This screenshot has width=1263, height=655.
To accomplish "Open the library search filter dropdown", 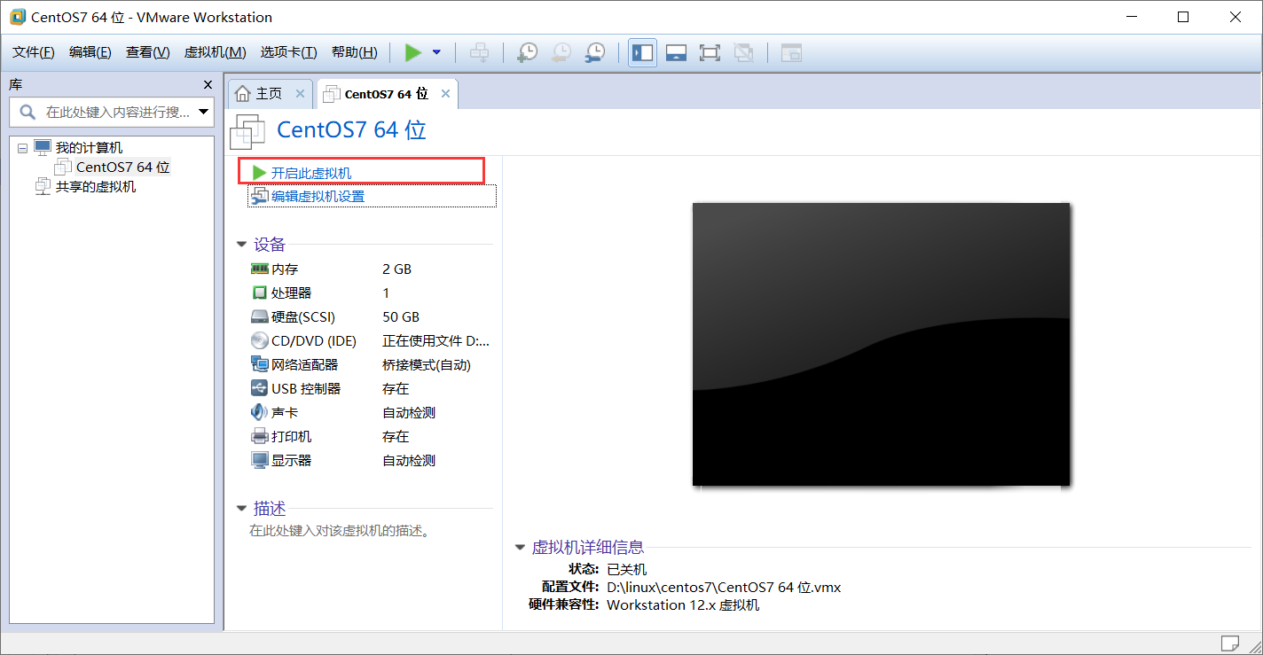I will coord(205,113).
